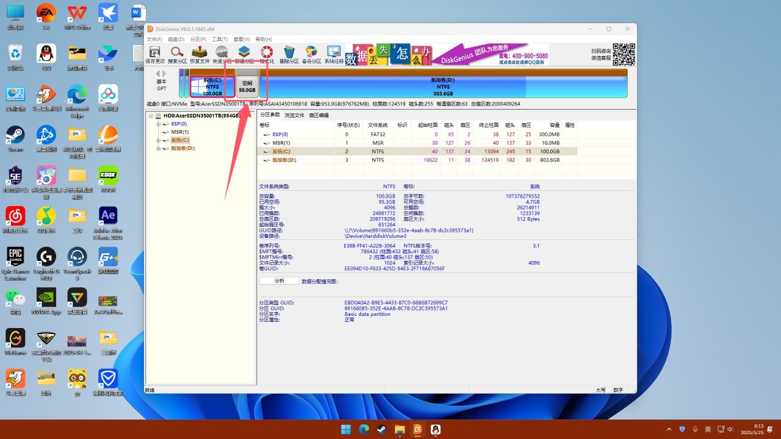Viewport: 781px width, 439px height.
Task: Select the ESP(0) row in the partition table
Action: pos(417,134)
